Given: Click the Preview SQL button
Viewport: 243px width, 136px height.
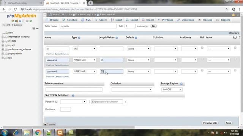Looking at the screenshot, I should click(210, 123).
